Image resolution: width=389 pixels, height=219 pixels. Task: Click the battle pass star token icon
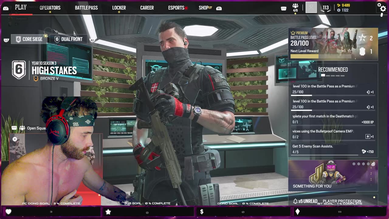pyautogui.click(x=362, y=38)
